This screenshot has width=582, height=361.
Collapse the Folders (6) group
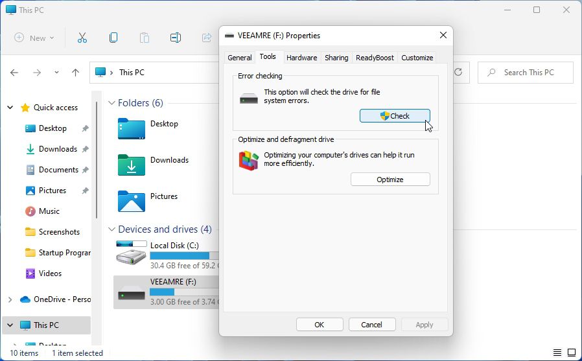[111, 103]
